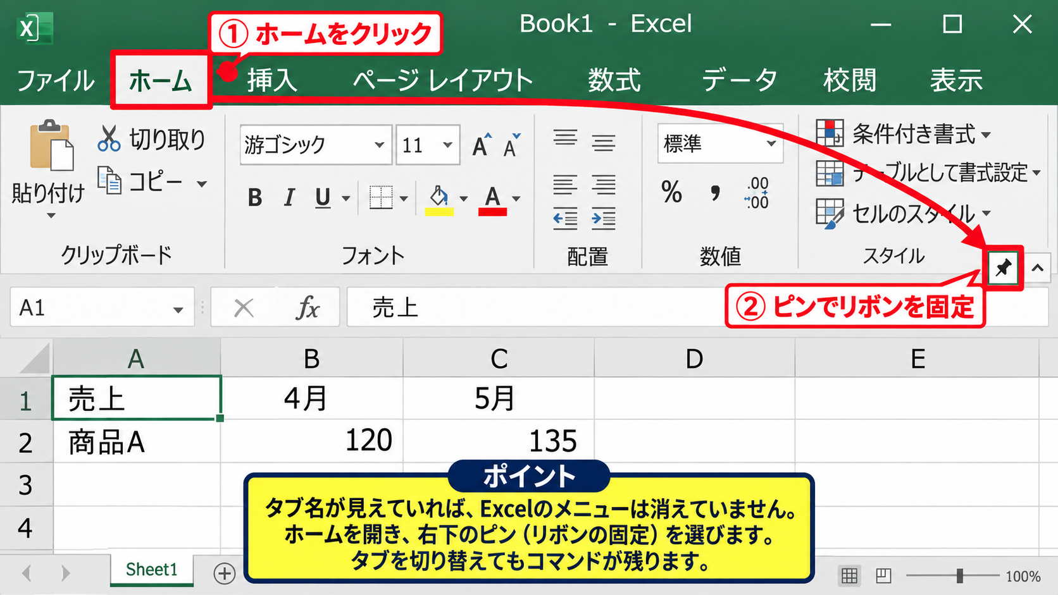Switch to the データ tab
This screenshot has width=1058, height=595.
(x=739, y=80)
